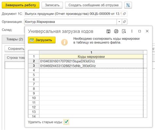Click Создать сообщение об отгрузке button

[94, 5]
